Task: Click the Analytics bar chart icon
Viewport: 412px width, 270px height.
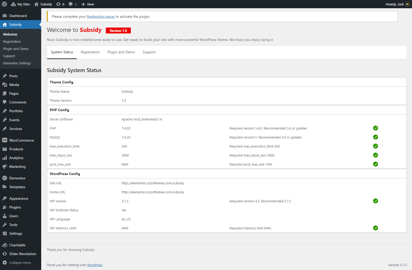Action: coord(5,158)
